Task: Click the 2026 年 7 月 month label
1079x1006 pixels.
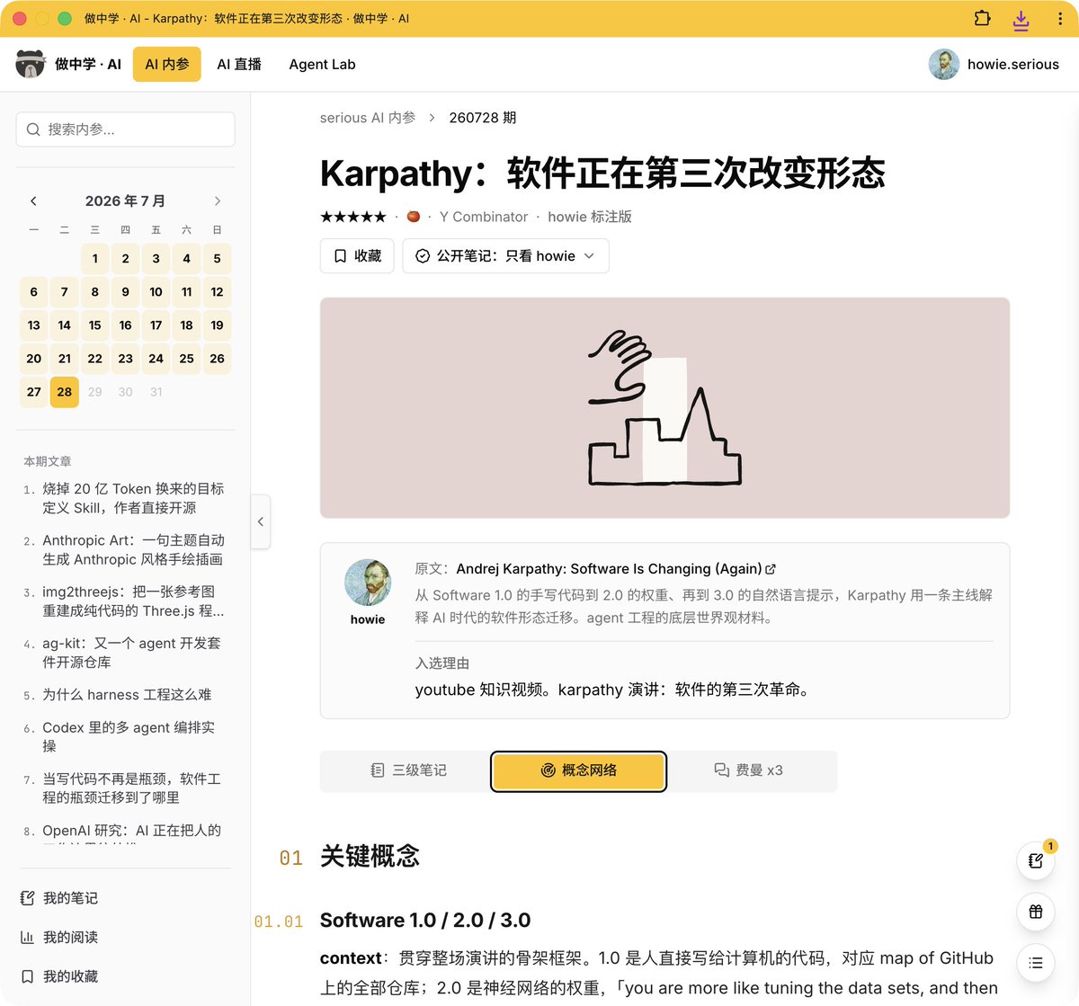Action: pos(125,200)
